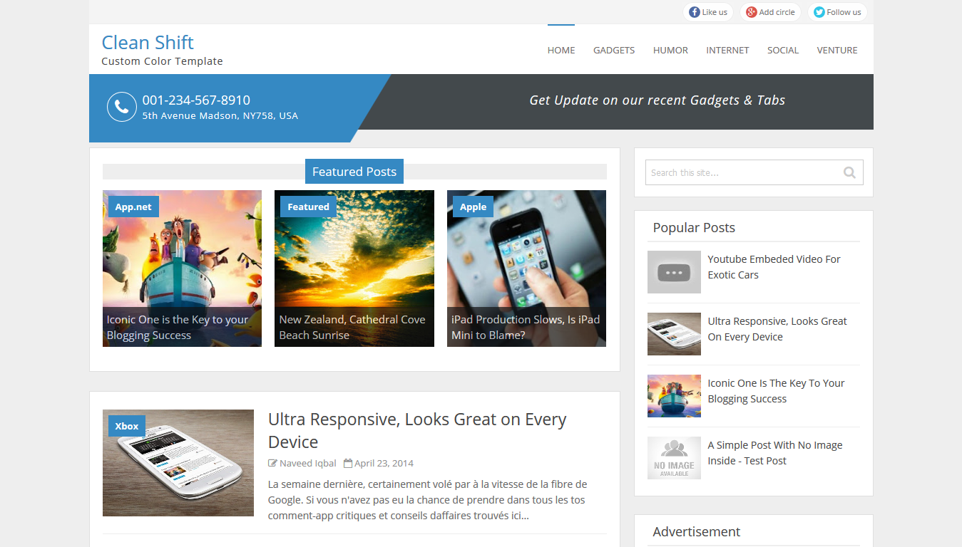The height and width of the screenshot is (547, 962).
Task: Open the VENTURE menu item
Action: click(837, 50)
